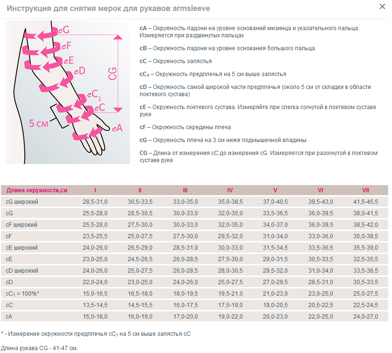Click the 'Длина окружности,см' table header
This screenshot has width=392, height=353.
pyautogui.click(x=37, y=190)
